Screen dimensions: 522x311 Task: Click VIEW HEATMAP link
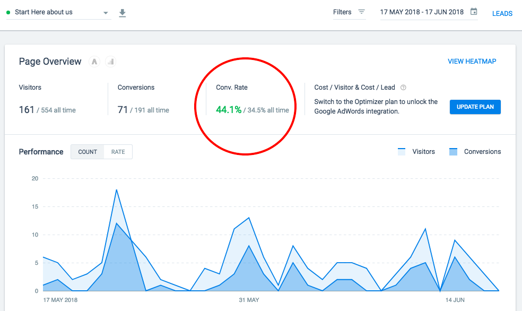point(472,61)
